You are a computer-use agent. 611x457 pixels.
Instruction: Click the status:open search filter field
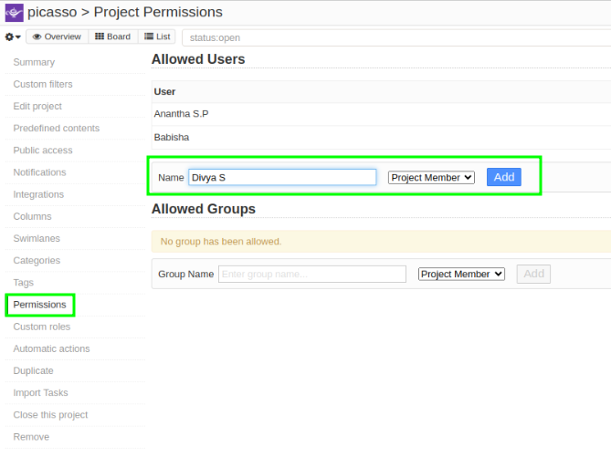click(x=393, y=38)
